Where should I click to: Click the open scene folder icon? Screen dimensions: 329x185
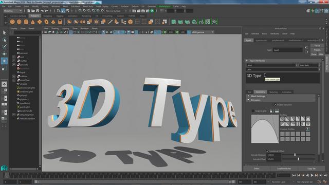(33, 11)
